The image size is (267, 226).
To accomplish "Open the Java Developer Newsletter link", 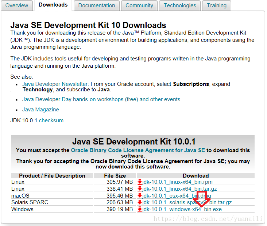I will (x=55, y=84).
